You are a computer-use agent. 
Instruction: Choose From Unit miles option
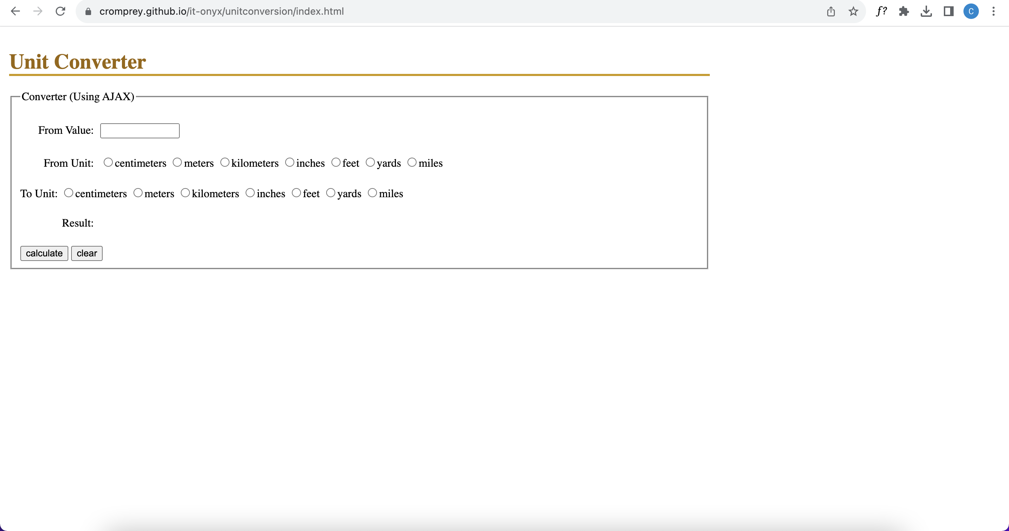(412, 162)
